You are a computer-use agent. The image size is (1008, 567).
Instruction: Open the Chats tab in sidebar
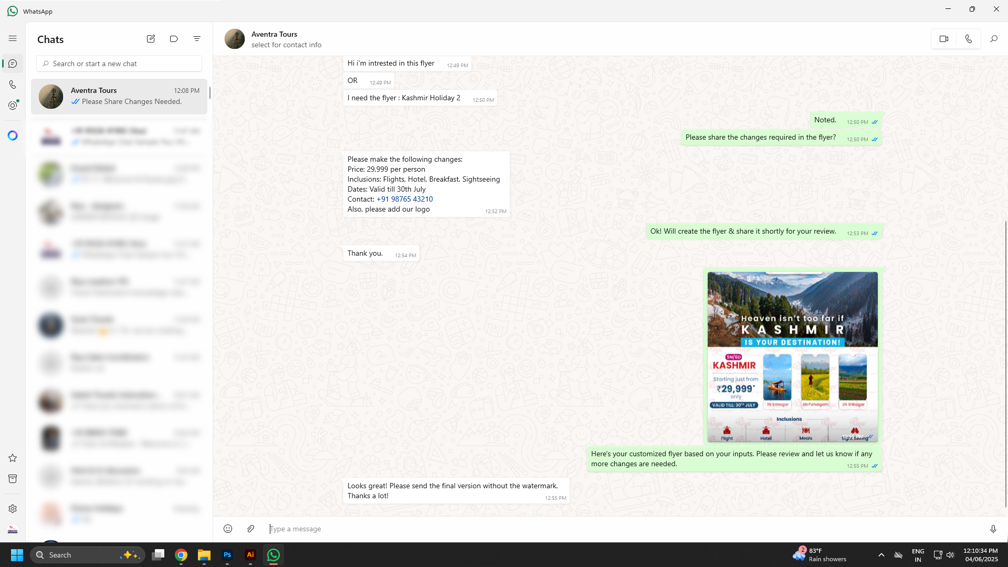coord(13,64)
